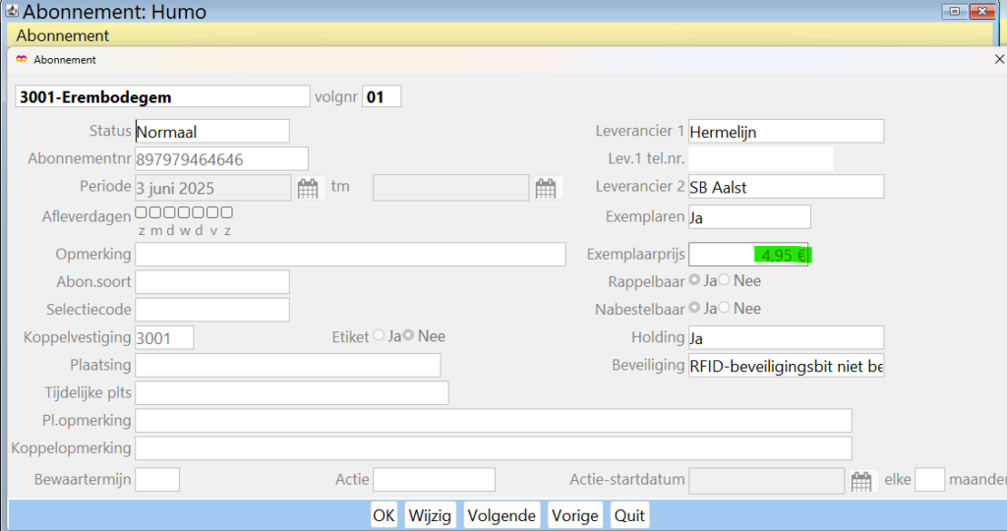The height and width of the screenshot is (531, 1007).
Task: Open the calendar beside Actie-startdatum
Action: [x=861, y=481]
